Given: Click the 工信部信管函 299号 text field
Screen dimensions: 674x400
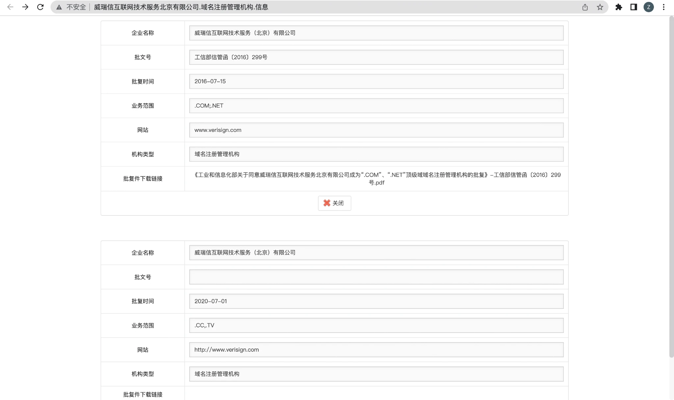Looking at the screenshot, I should click(x=376, y=57).
